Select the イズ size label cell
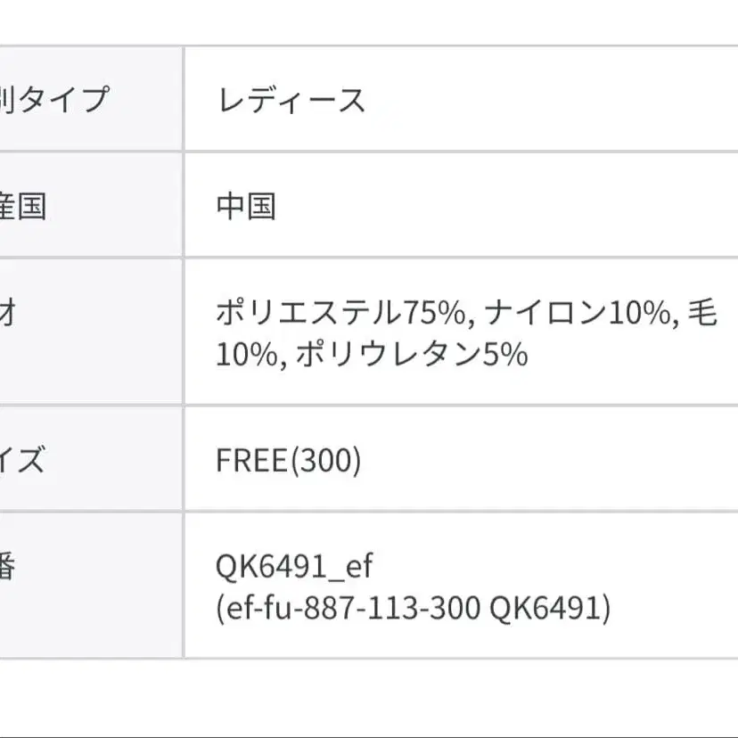The height and width of the screenshot is (738, 738). pyautogui.click(x=22, y=461)
